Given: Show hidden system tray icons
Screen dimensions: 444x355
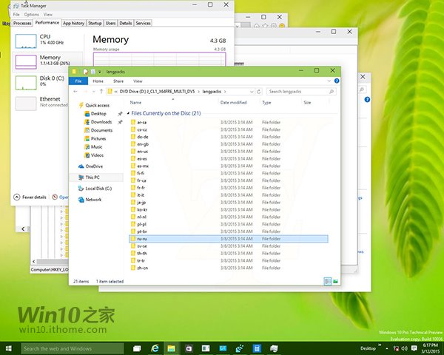Looking at the screenshot, I should pos(387,348).
